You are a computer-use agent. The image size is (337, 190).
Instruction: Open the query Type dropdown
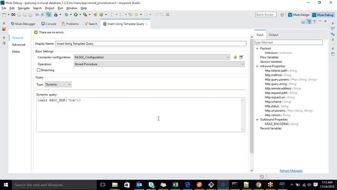pos(58,84)
